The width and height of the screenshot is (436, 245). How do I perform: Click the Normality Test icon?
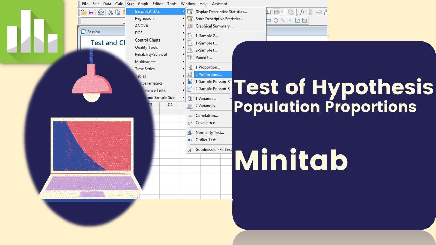[190, 133]
